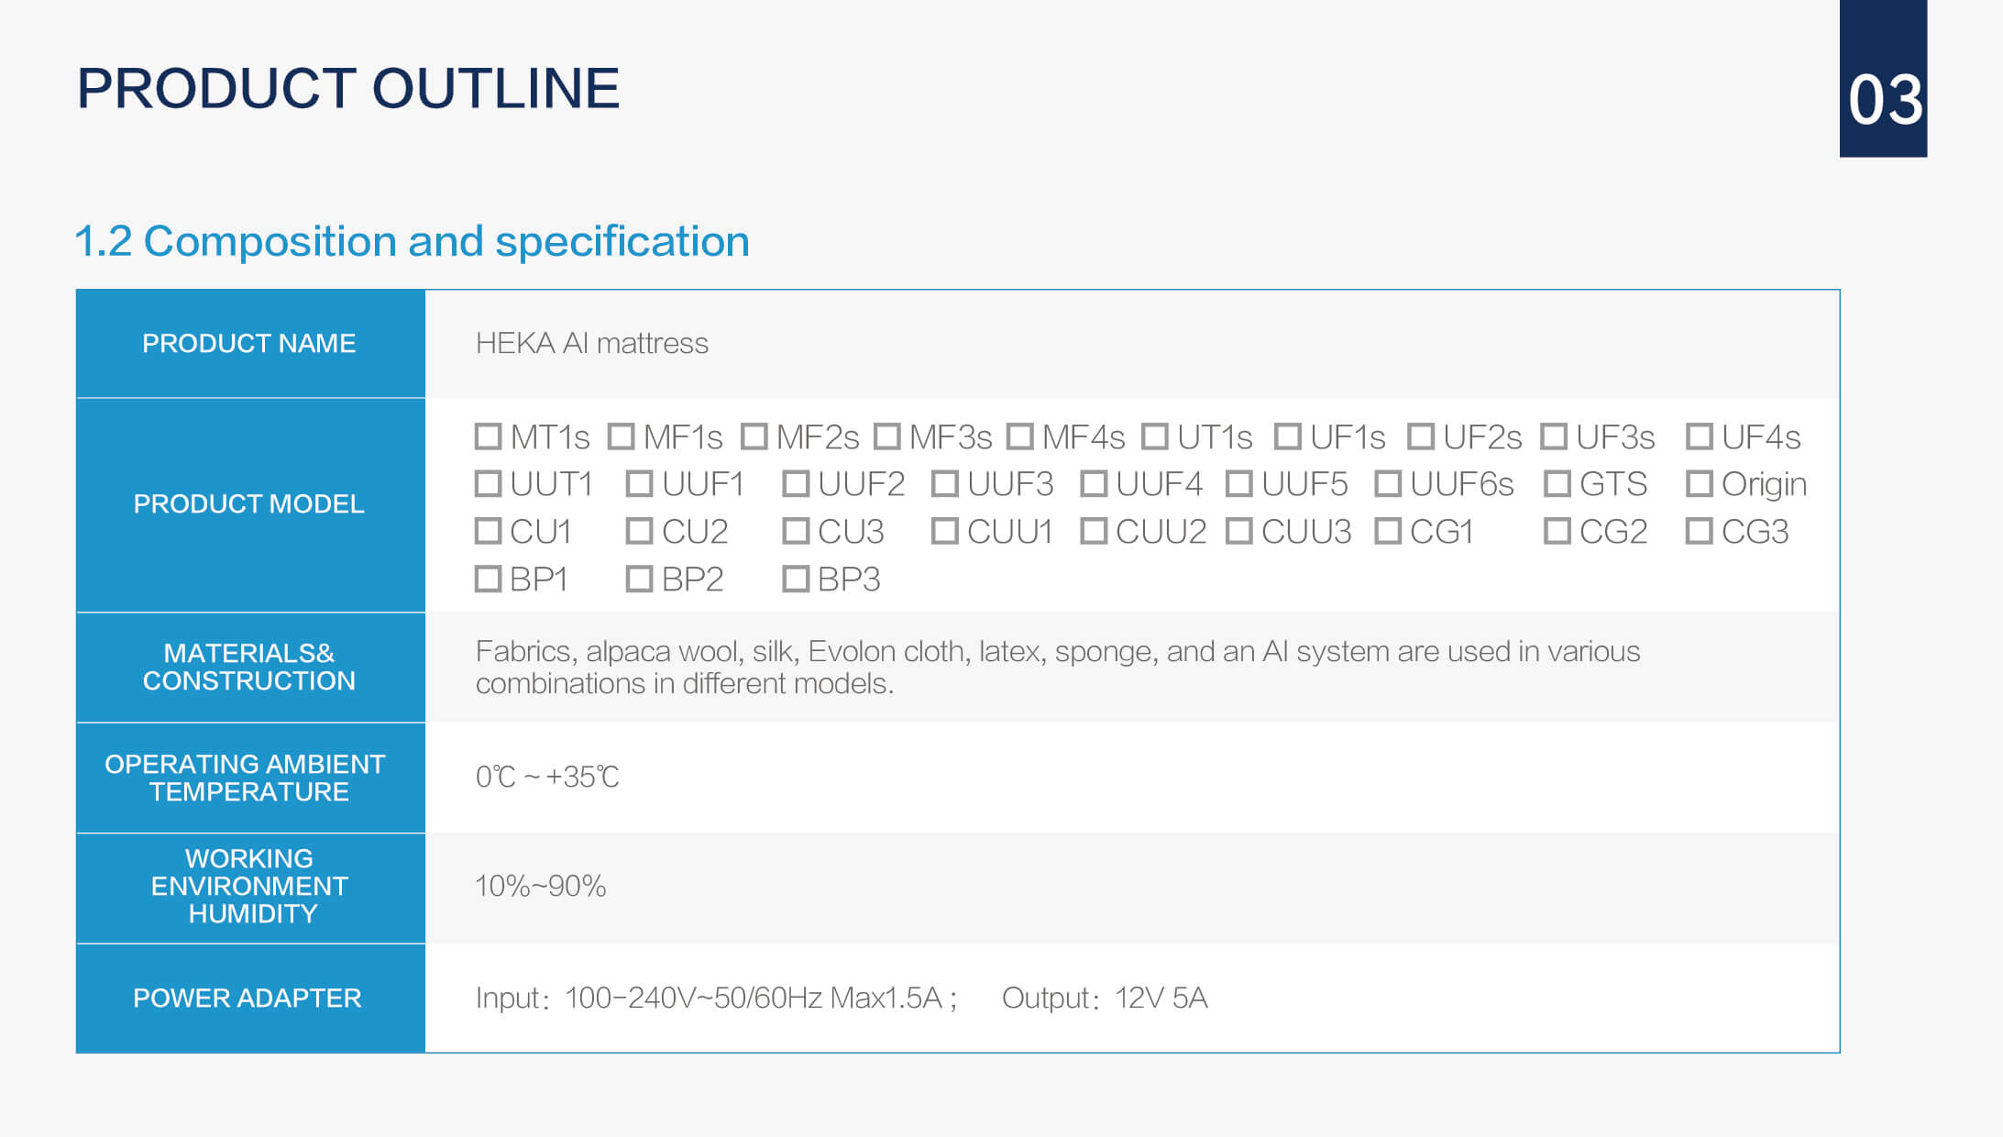Tick the BP1 model checkbox
Image resolution: width=2003 pixels, height=1137 pixels.
click(x=488, y=579)
